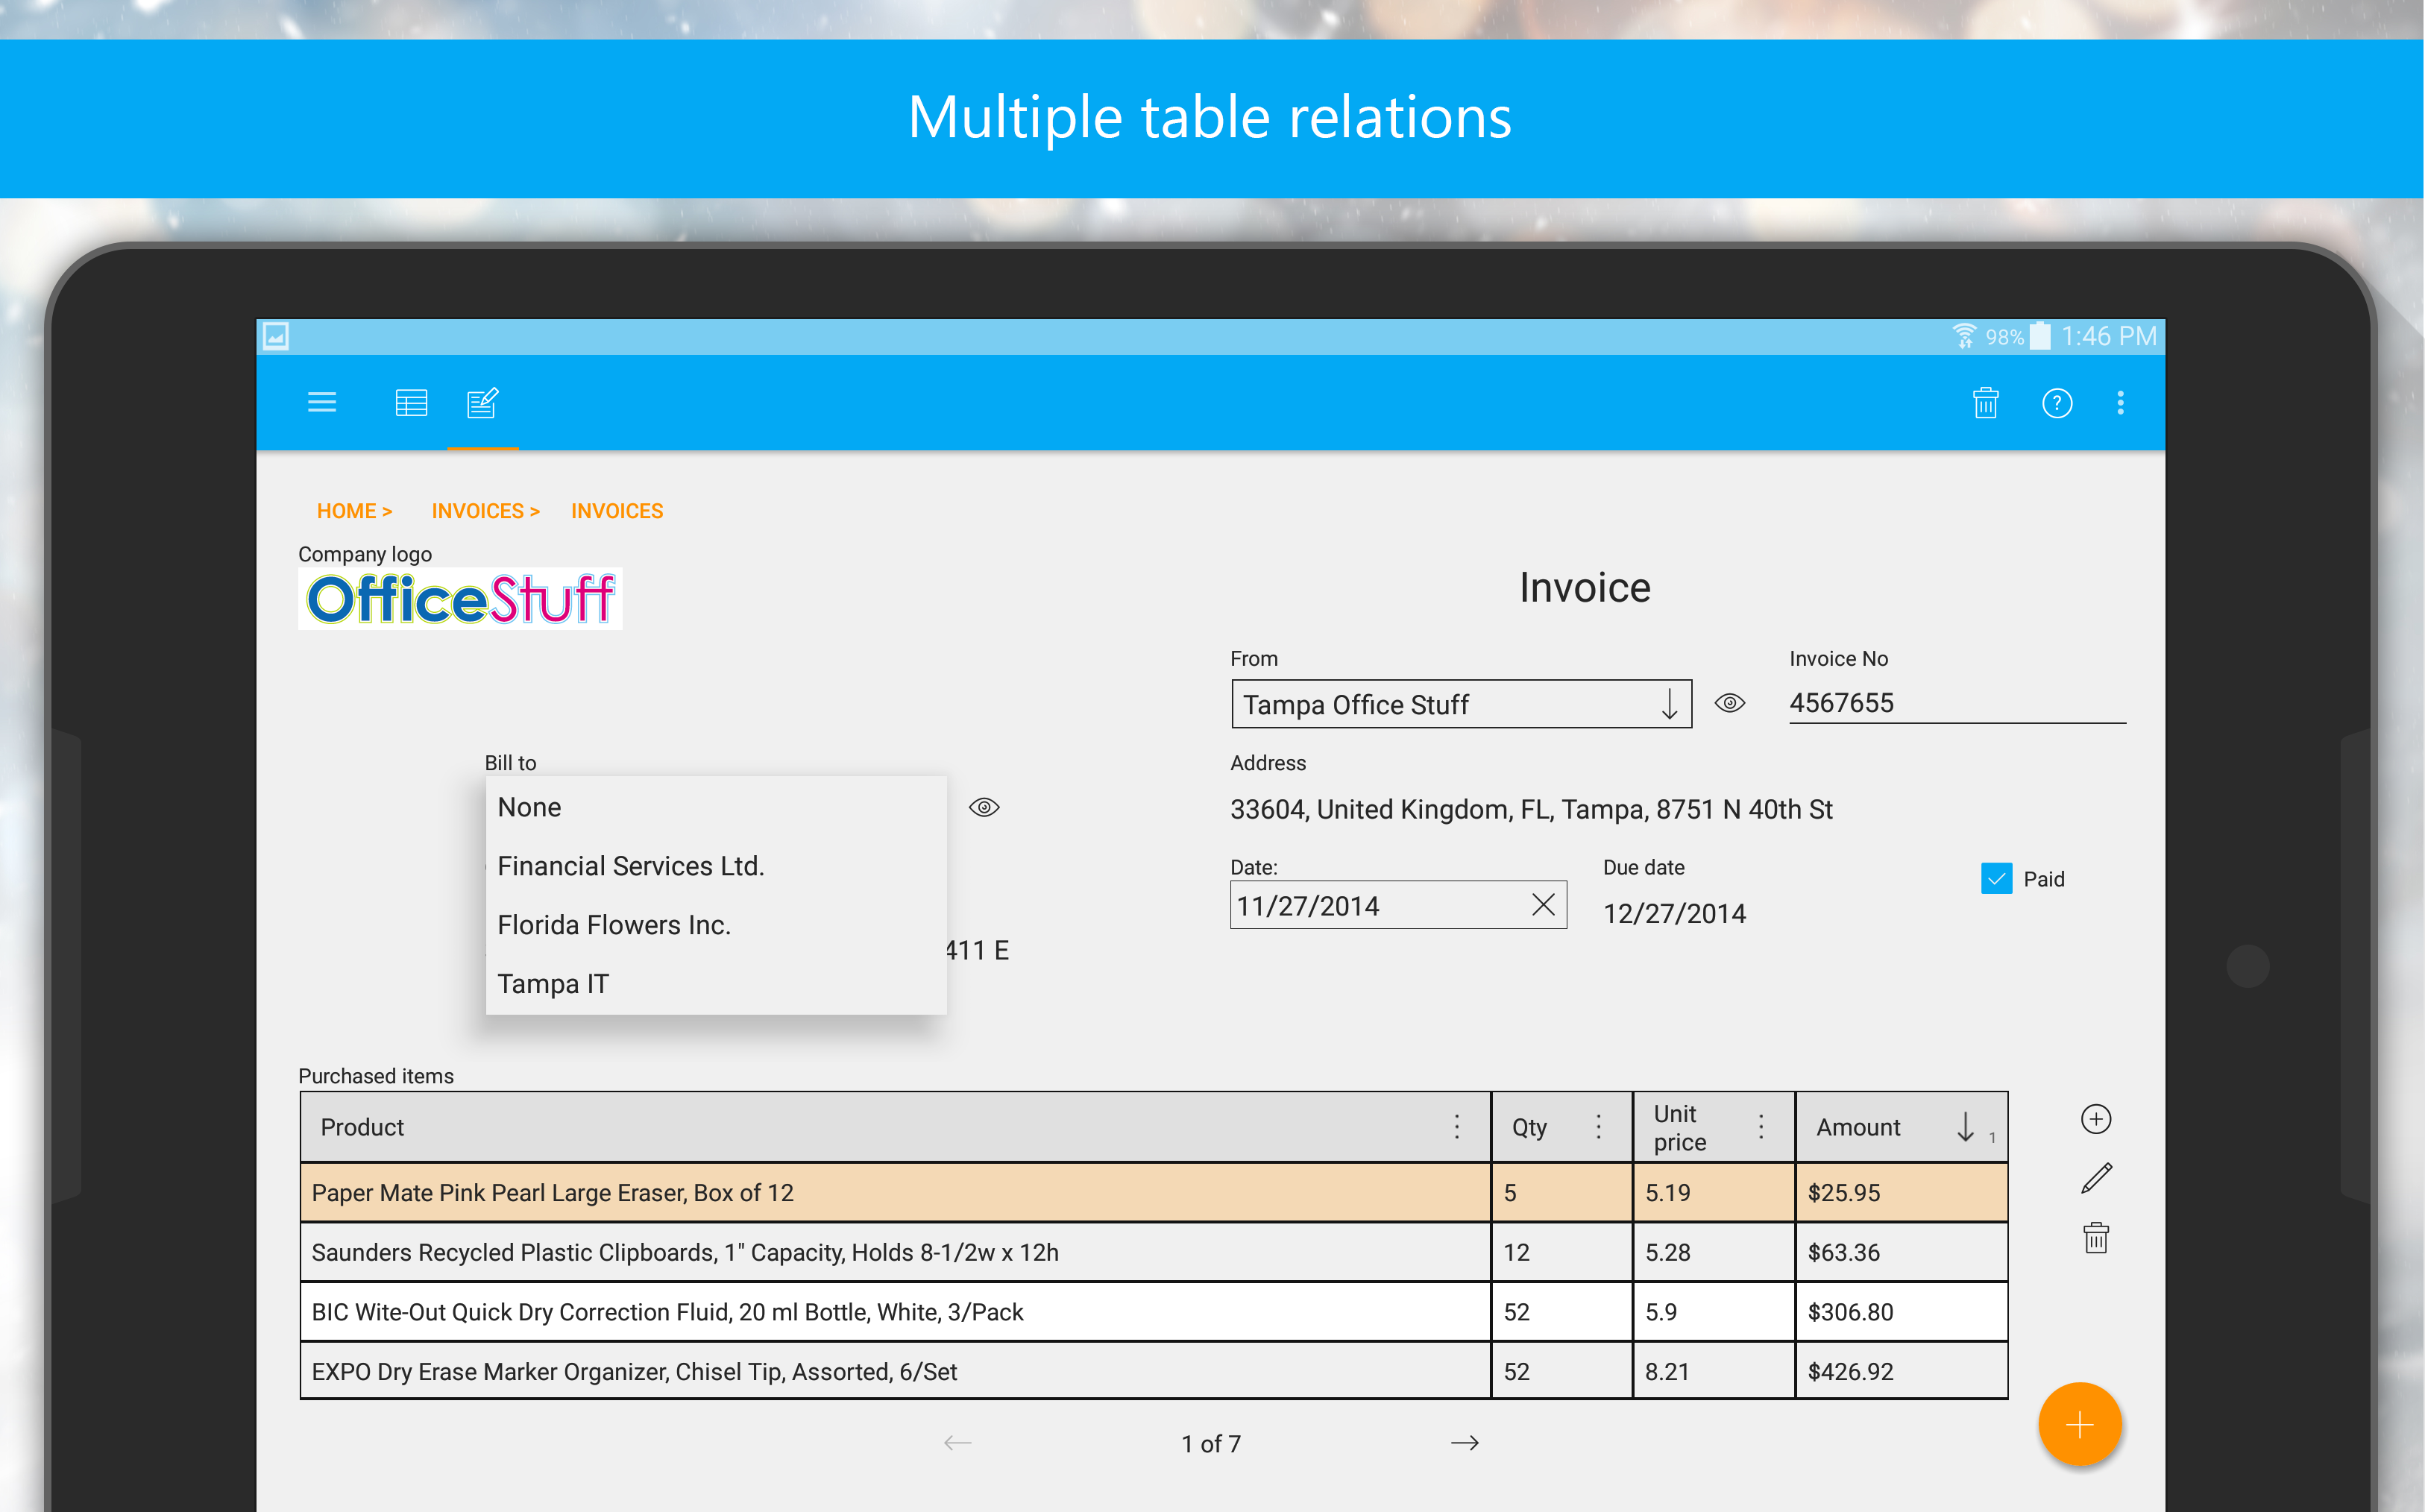This screenshot has height=1512, width=2425.
Task: Sort by Amount column arrow
Action: click(1965, 1127)
